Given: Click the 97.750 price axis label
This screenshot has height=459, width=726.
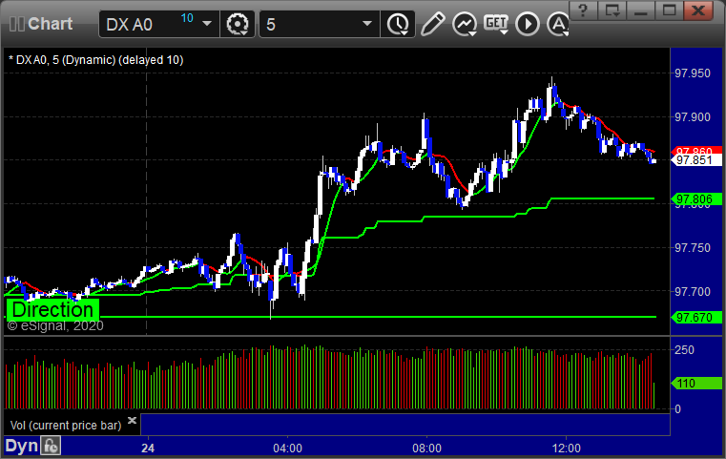Looking at the screenshot, I should coord(693,248).
